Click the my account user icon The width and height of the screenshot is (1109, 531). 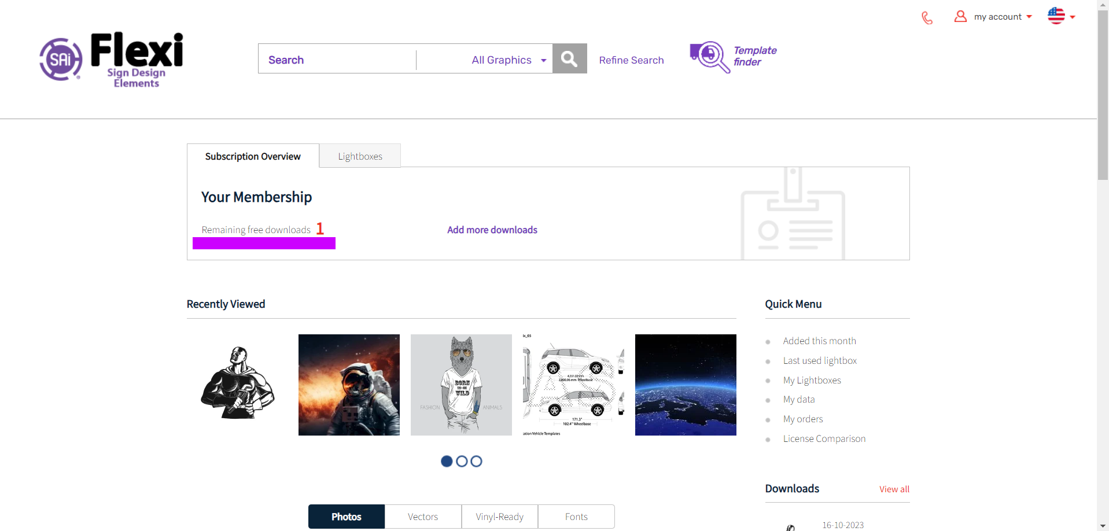click(x=960, y=16)
